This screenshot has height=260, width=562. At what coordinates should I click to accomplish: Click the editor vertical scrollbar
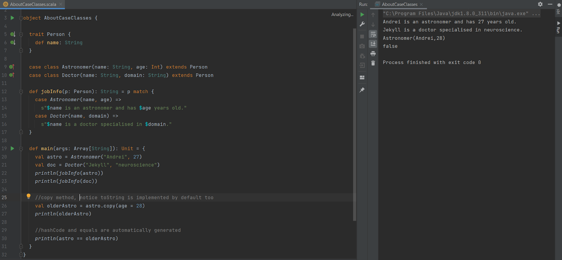point(354,124)
